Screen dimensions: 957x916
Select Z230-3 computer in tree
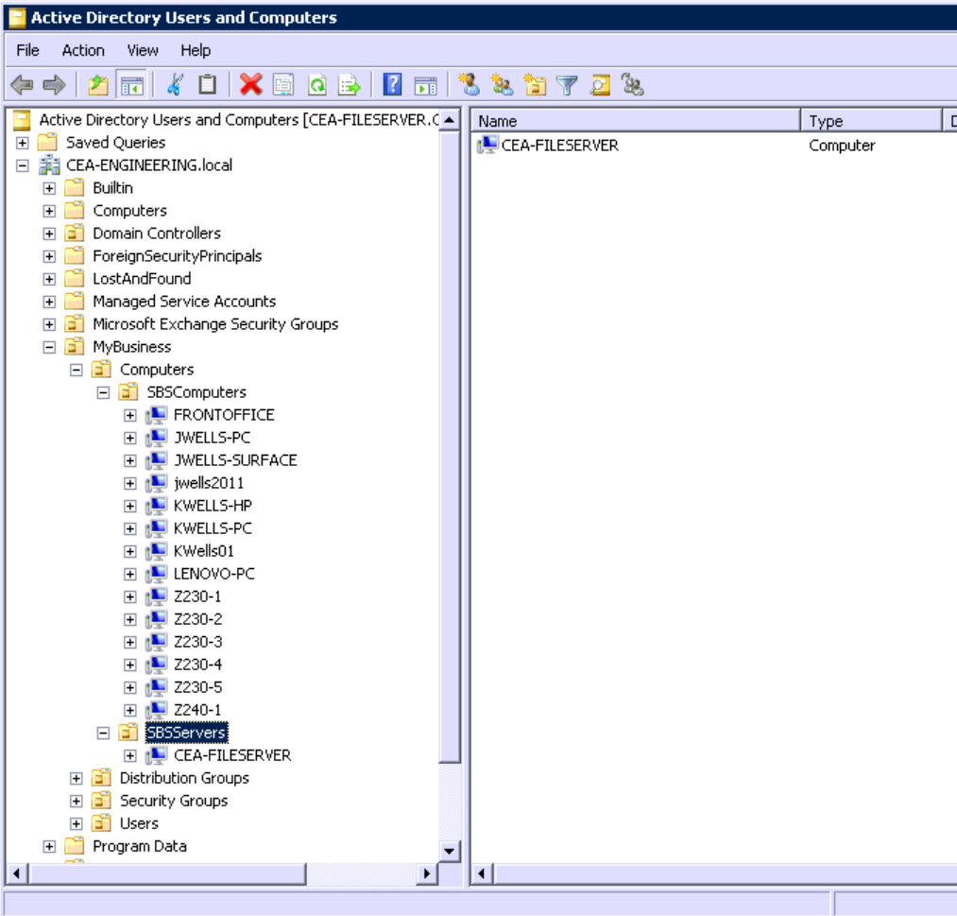(197, 642)
